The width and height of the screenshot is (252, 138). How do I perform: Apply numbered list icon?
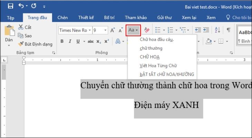tap(170, 30)
